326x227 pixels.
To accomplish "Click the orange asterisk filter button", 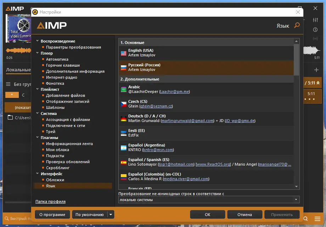I will coord(12,95).
